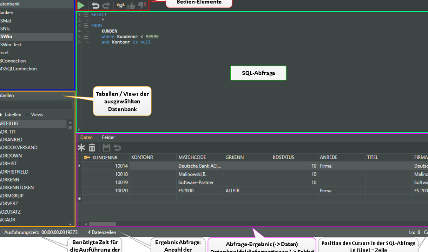Click the green thumbs-up icon

click(131, 5)
